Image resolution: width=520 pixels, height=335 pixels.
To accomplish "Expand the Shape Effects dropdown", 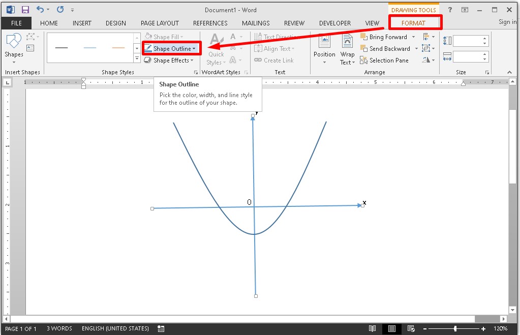I will click(x=193, y=60).
